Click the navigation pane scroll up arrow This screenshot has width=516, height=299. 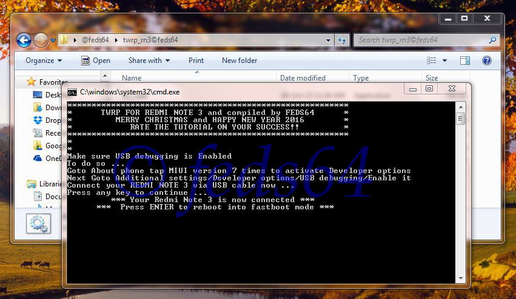tap(105, 76)
